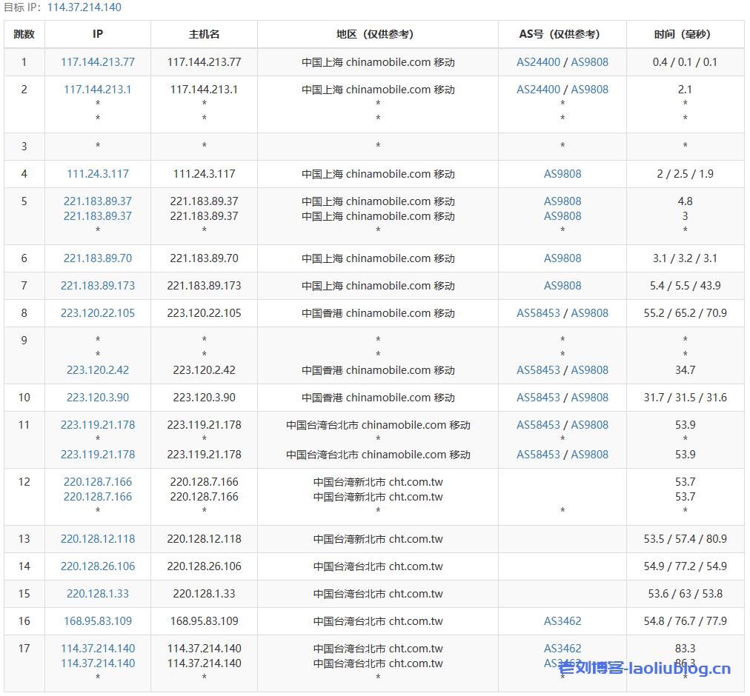Click the 221.183.89.70 IP link
This screenshot has height=696, width=750.
click(x=97, y=258)
